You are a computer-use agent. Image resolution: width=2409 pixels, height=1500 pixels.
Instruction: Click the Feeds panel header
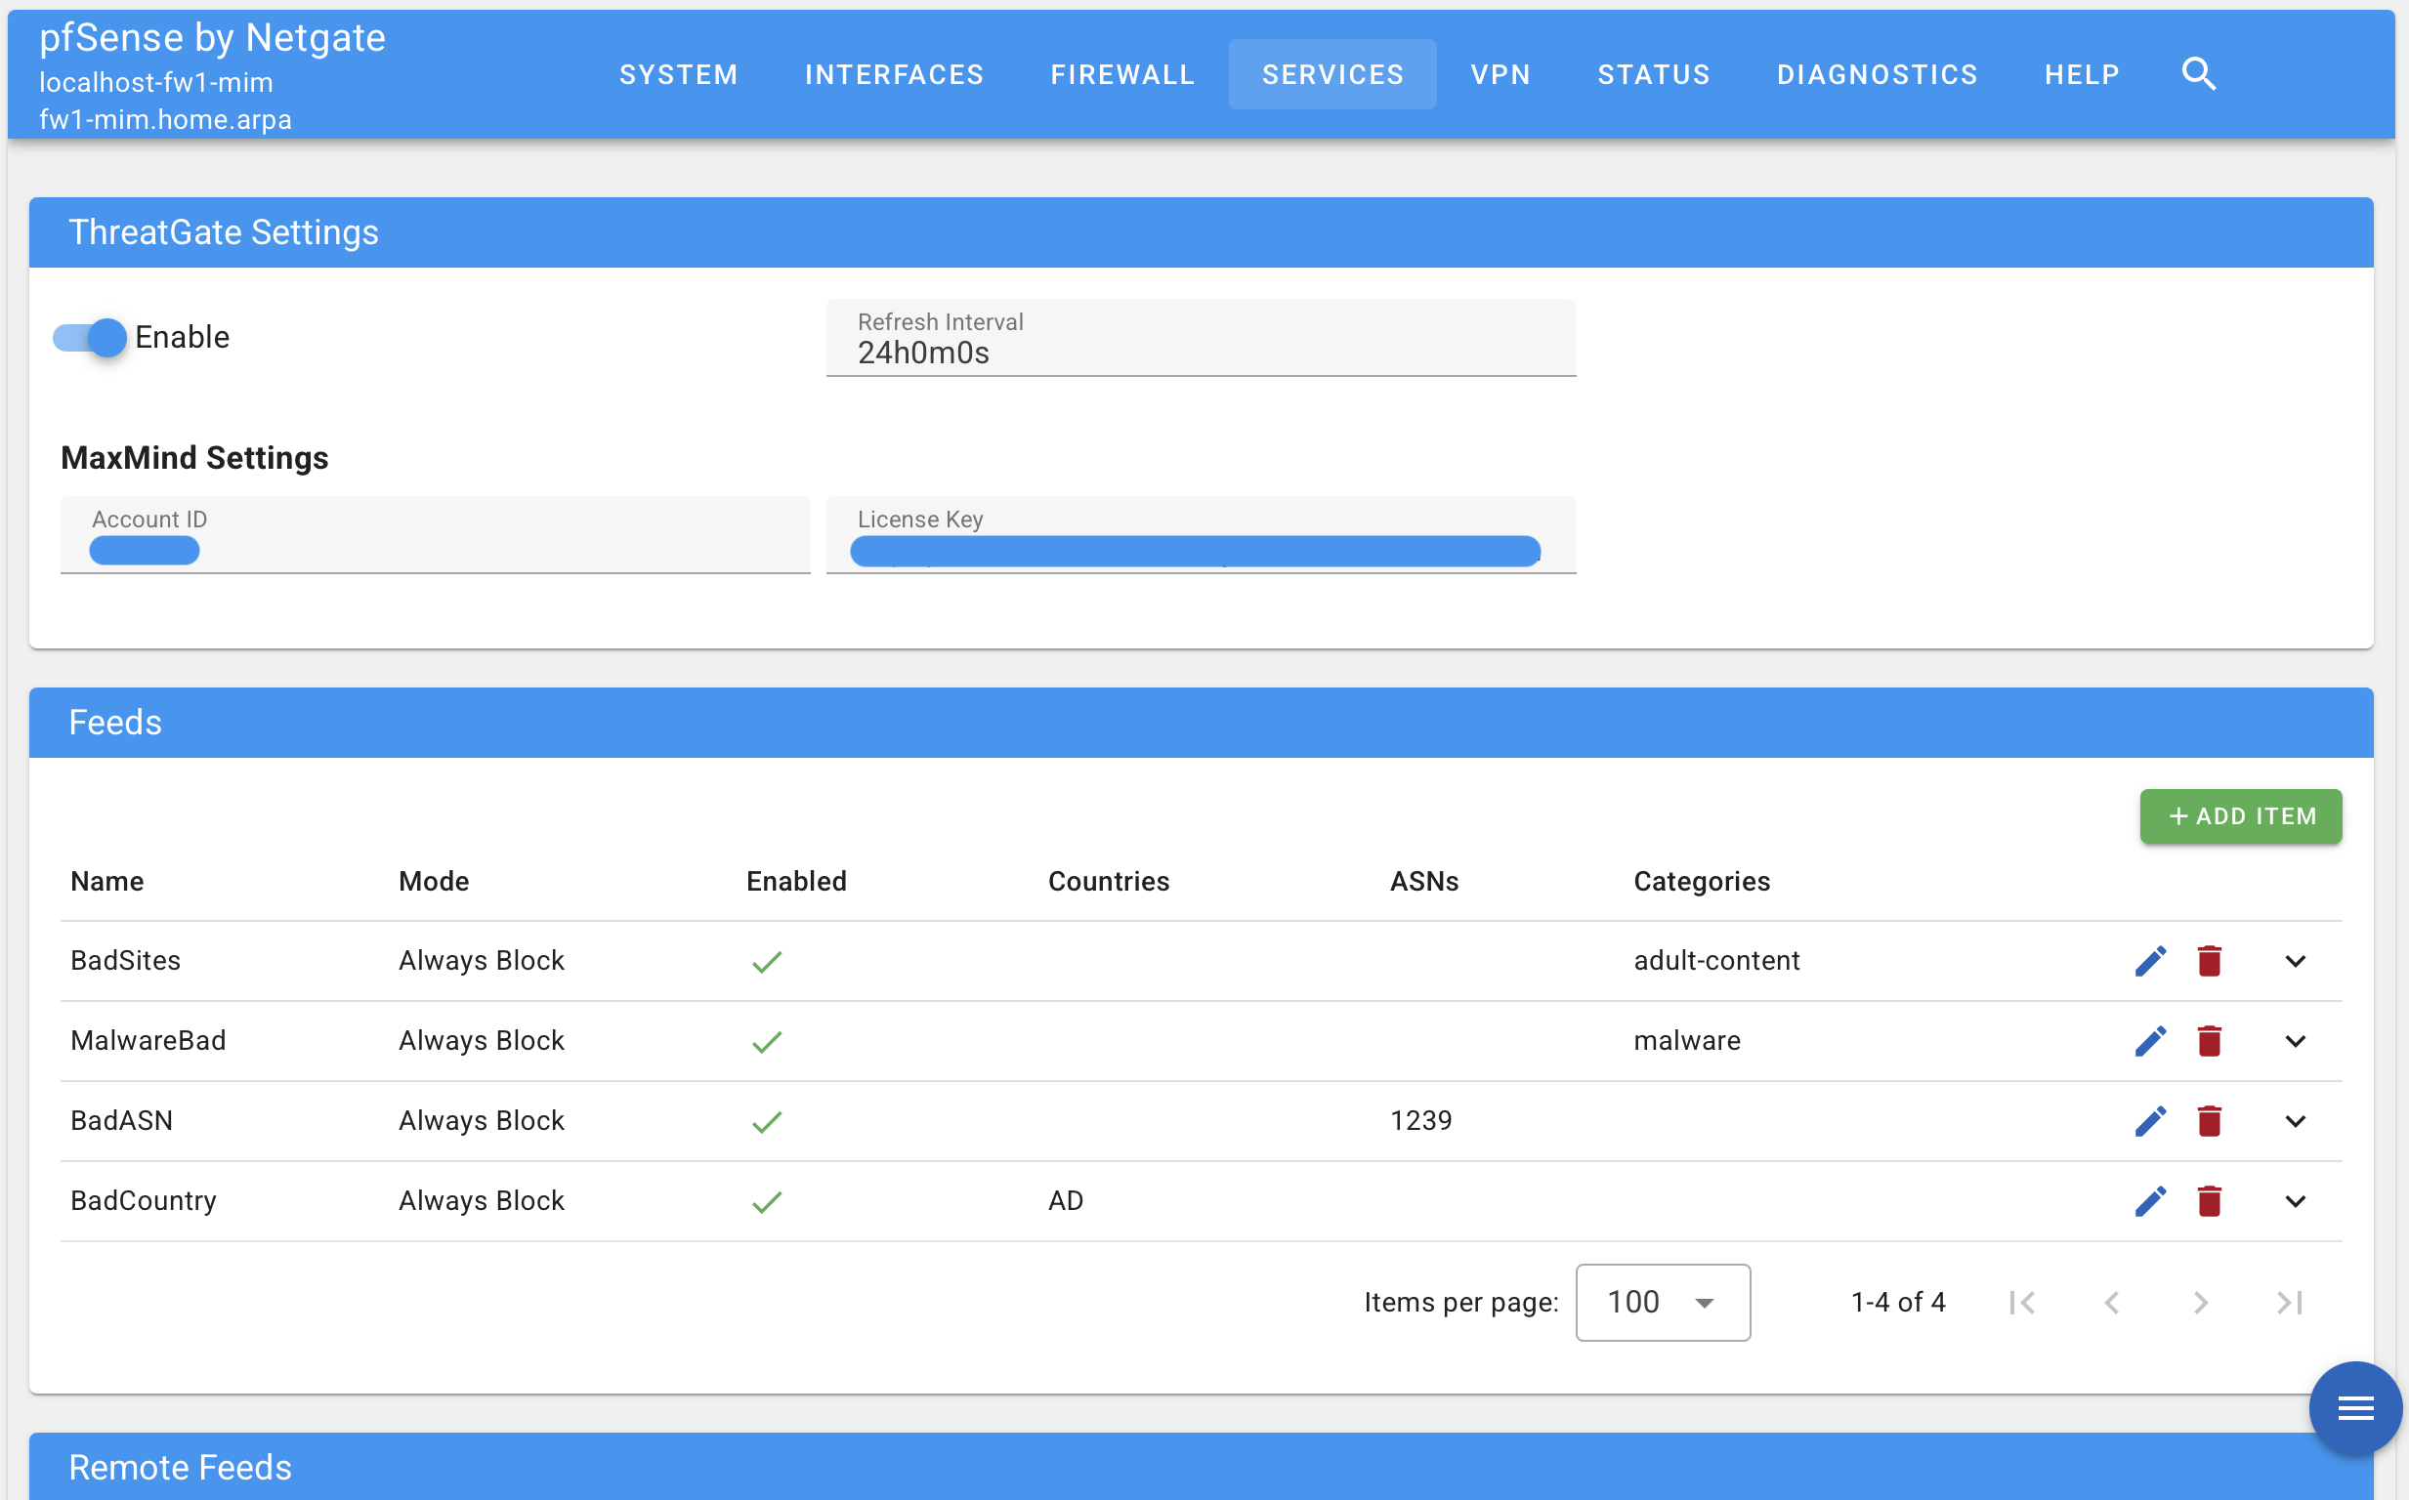tap(1201, 724)
